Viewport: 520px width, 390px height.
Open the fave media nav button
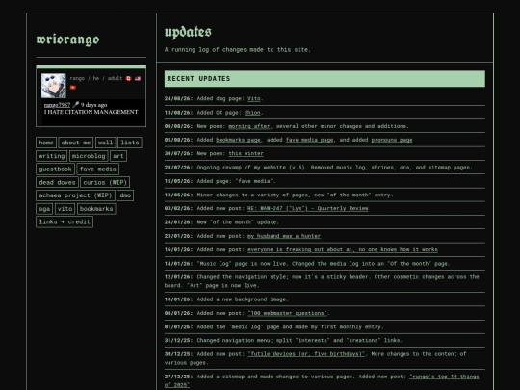98,169
